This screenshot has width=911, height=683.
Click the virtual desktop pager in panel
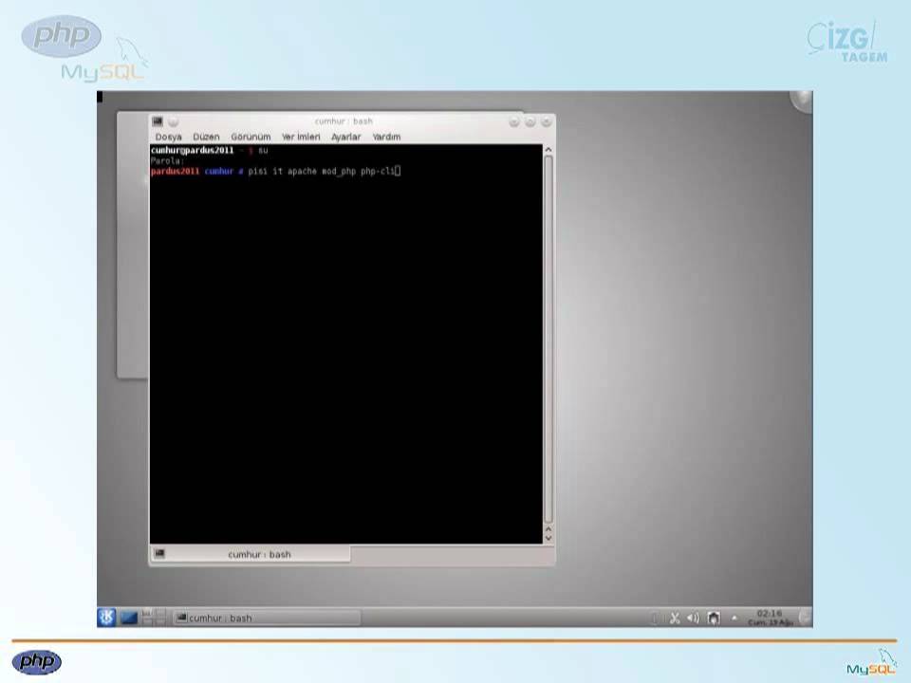tap(154, 618)
